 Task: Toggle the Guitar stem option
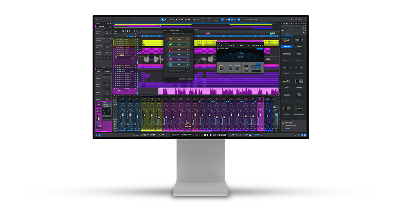click(179, 54)
